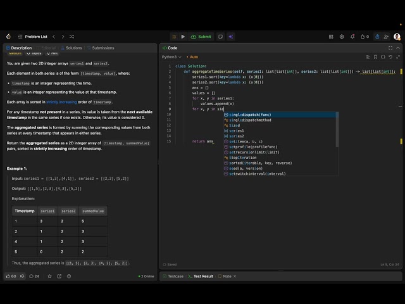
Task: Submit the solution
Action: coord(201,37)
